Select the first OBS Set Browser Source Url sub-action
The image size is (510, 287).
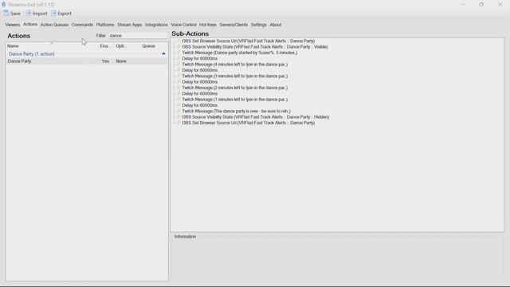[x=248, y=41]
